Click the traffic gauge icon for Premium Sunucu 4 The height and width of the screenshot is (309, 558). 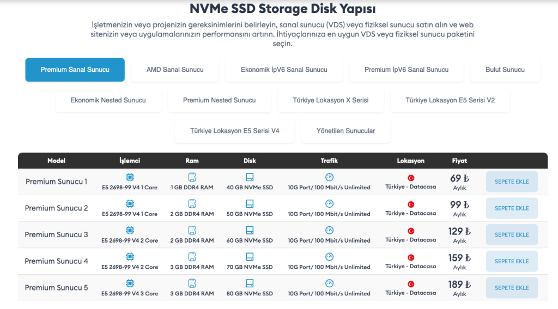(330, 257)
